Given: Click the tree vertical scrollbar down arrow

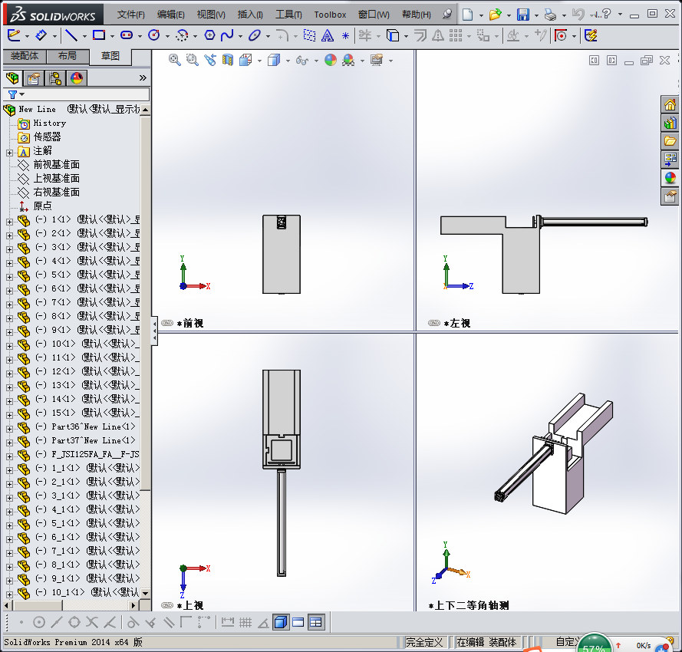Looking at the screenshot, I should click(x=145, y=593).
